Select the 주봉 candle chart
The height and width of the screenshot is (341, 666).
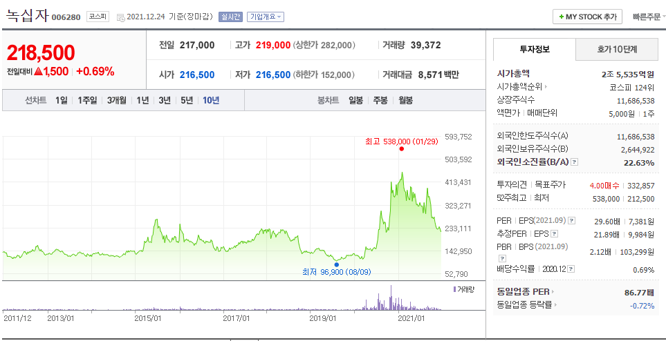(x=380, y=101)
